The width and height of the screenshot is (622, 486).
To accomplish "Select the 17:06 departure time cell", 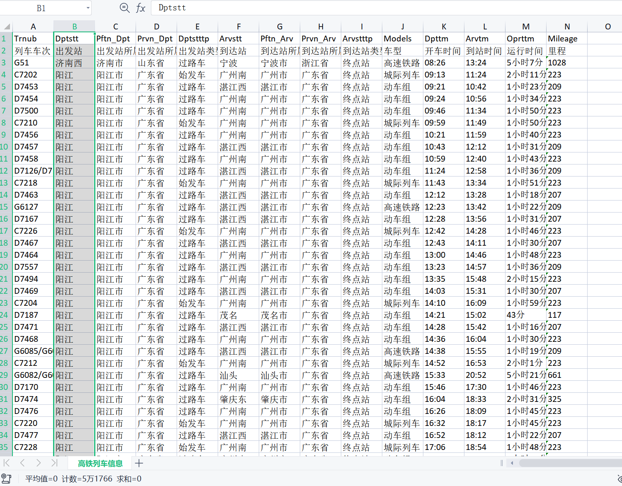I will point(444,447).
